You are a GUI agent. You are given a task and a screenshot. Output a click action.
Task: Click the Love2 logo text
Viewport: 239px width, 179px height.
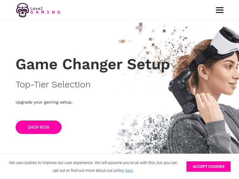[x=36, y=9]
